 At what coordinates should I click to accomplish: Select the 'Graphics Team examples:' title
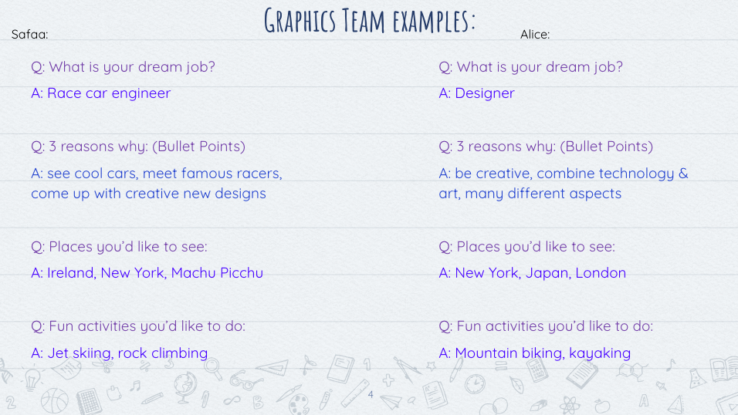[x=369, y=21]
